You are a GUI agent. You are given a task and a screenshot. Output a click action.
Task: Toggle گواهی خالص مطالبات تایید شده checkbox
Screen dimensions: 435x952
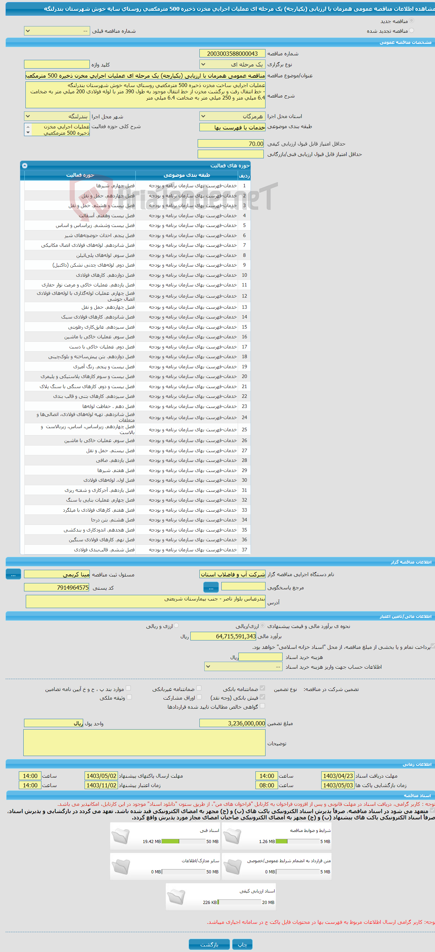coord(262,706)
